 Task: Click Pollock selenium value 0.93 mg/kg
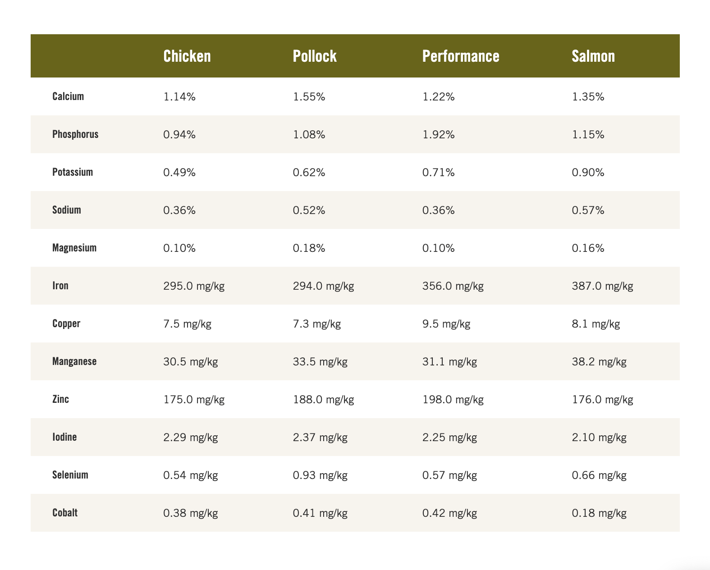[x=320, y=475]
